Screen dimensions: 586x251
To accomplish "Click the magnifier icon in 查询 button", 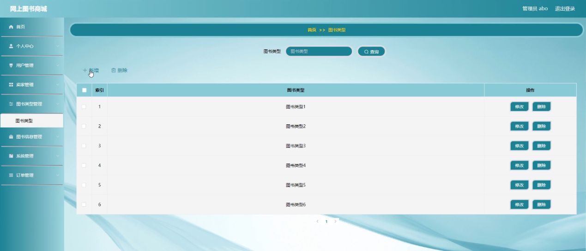I will pyautogui.click(x=367, y=52).
